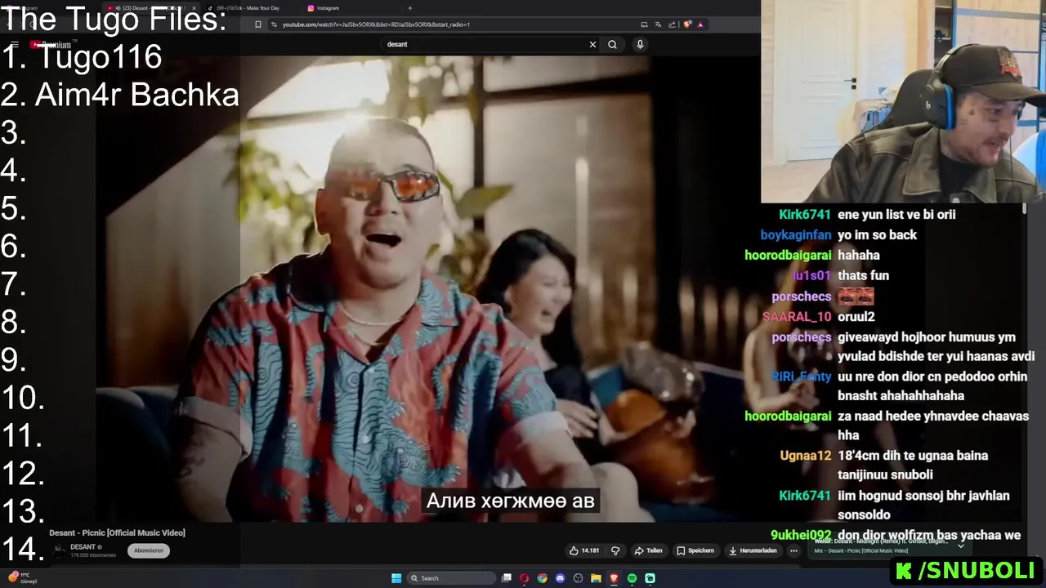Screen dimensions: 1046x588
Task: Click chat username 9ukhei092
Action: 801,535
